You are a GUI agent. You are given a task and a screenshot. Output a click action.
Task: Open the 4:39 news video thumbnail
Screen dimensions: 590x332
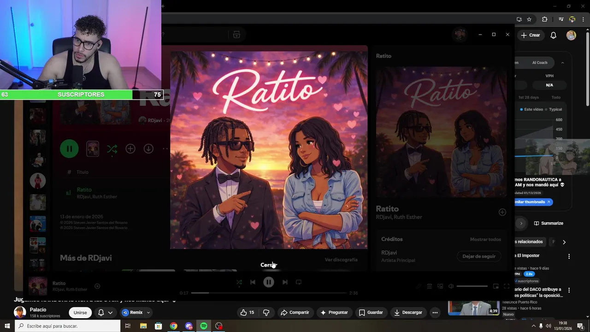pos(474,308)
